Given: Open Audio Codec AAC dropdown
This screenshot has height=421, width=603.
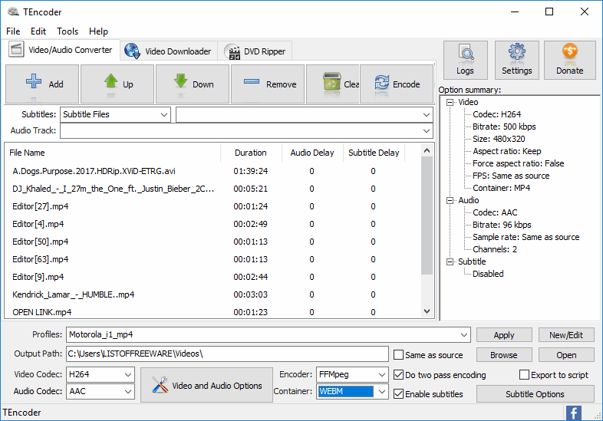Looking at the screenshot, I should [x=100, y=391].
